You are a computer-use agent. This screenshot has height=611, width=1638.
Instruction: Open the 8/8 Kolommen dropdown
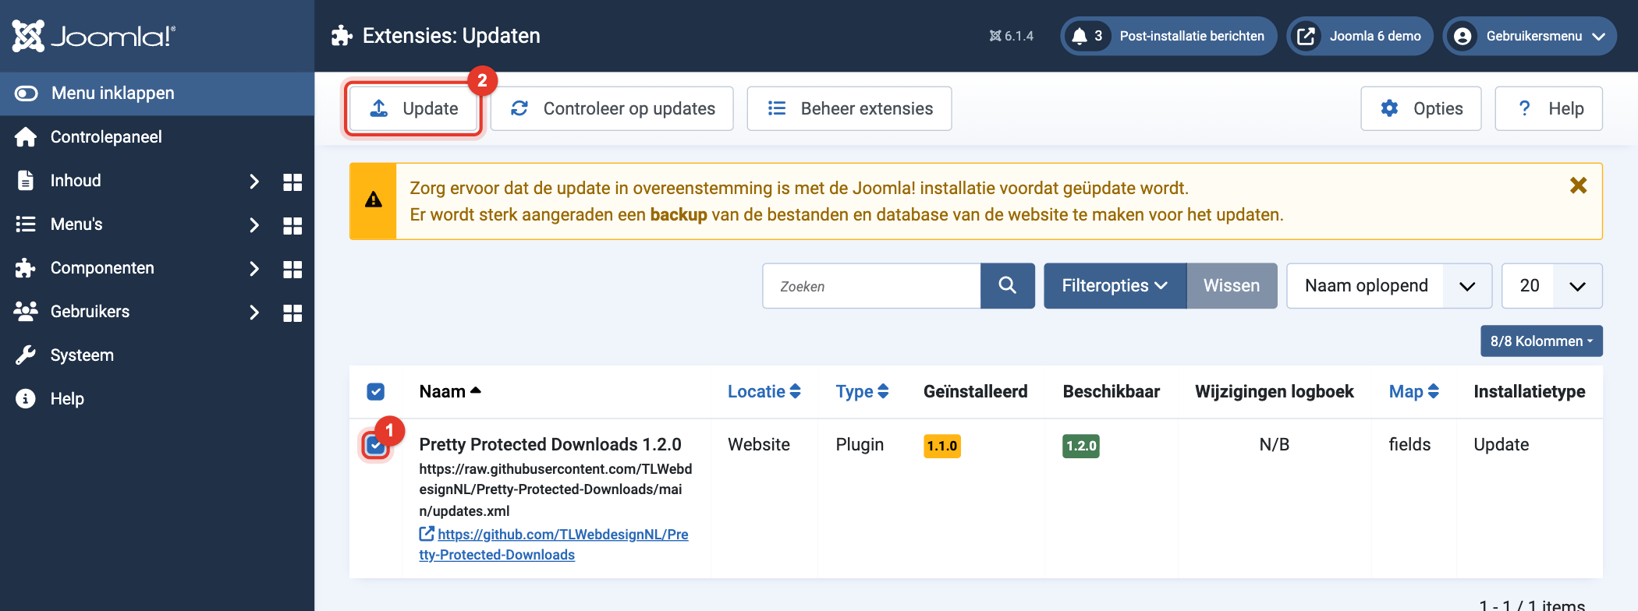click(1541, 341)
